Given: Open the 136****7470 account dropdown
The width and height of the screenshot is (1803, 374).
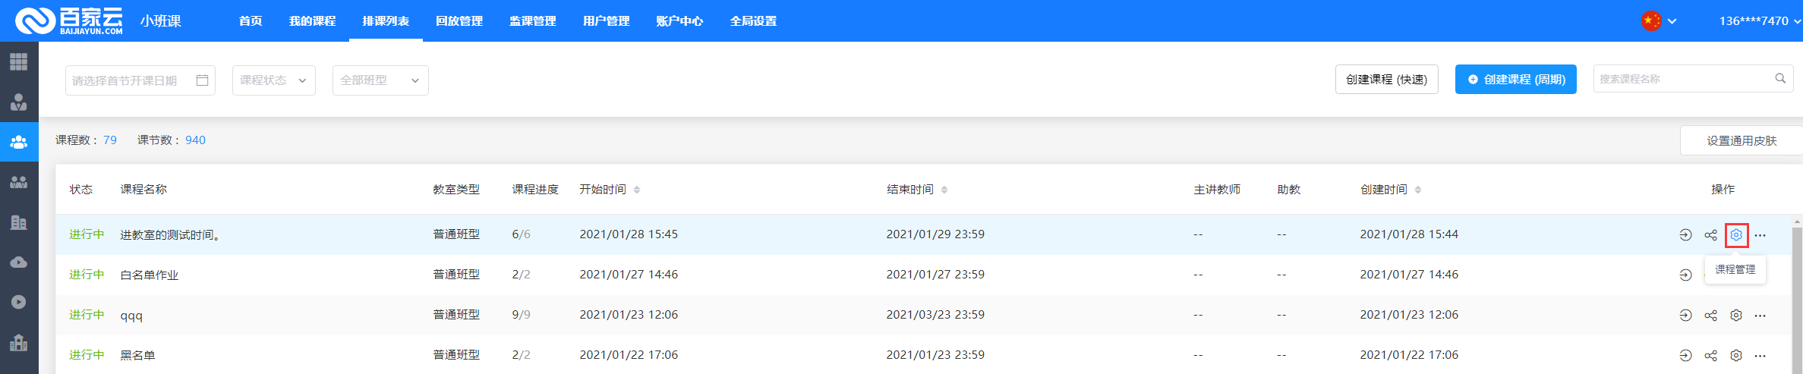Looking at the screenshot, I should (x=1760, y=21).
